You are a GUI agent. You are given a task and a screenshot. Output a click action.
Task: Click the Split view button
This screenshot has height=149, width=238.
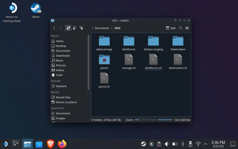[x=171, y=28]
